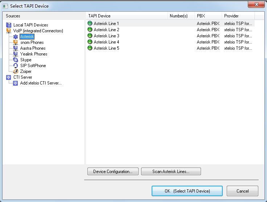This screenshot has height=202, width=267.
Task: Click the Yealink Phones icon
Action: point(16,54)
